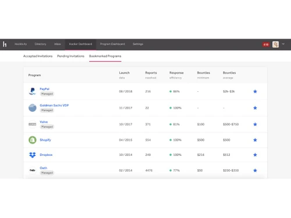
Task: Click the Oath logo icon
Action: click(x=33, y=170)
